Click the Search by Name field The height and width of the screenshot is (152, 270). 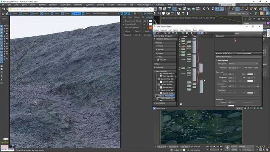(x=166, y=39)
